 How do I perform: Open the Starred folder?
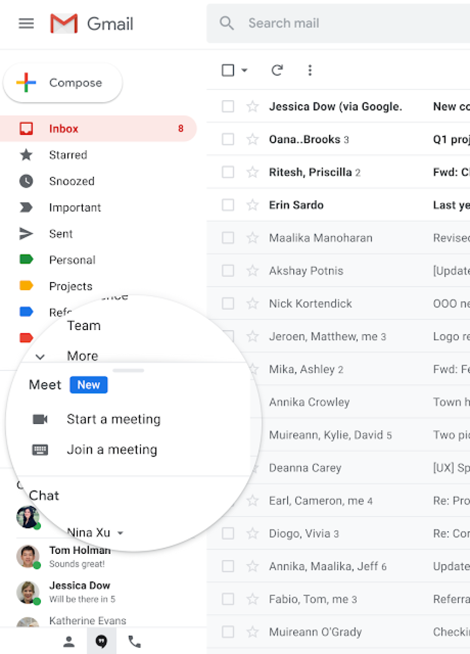point(68,155)
